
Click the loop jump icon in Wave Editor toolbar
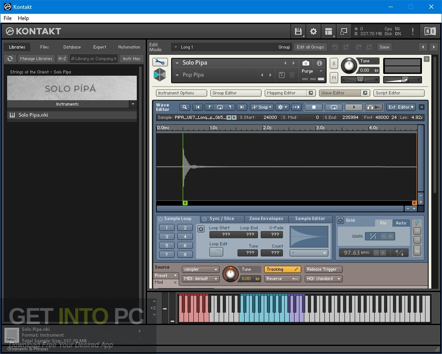220,107
